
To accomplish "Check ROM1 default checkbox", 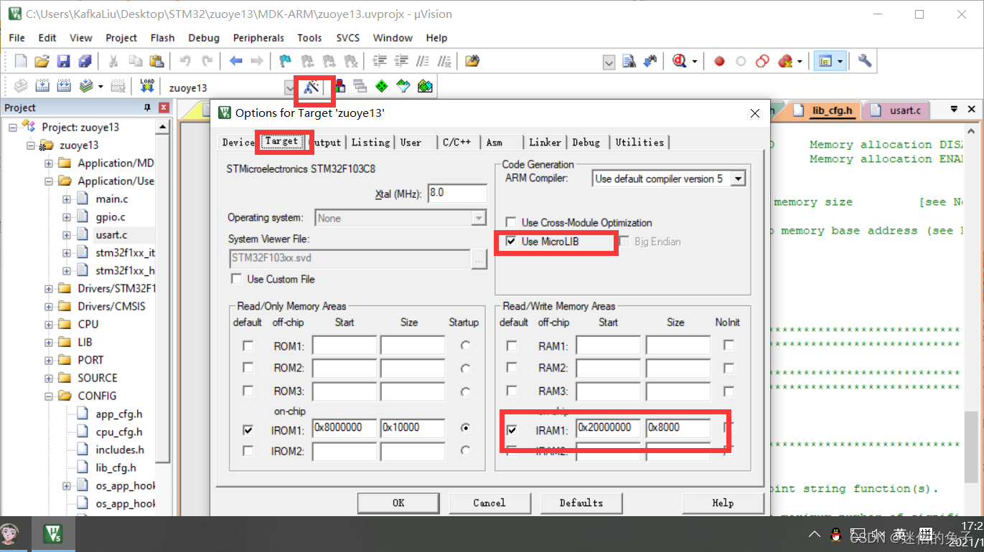I will [248, 346].
